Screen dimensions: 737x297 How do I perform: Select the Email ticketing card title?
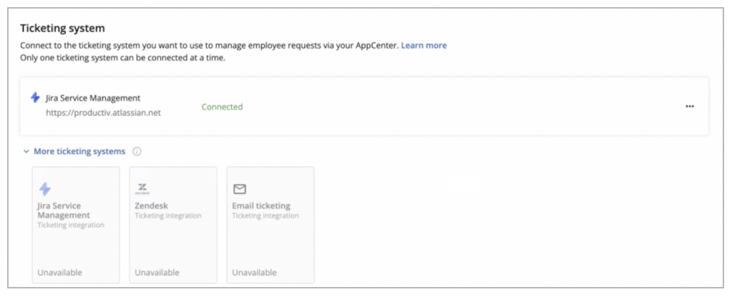261,206
